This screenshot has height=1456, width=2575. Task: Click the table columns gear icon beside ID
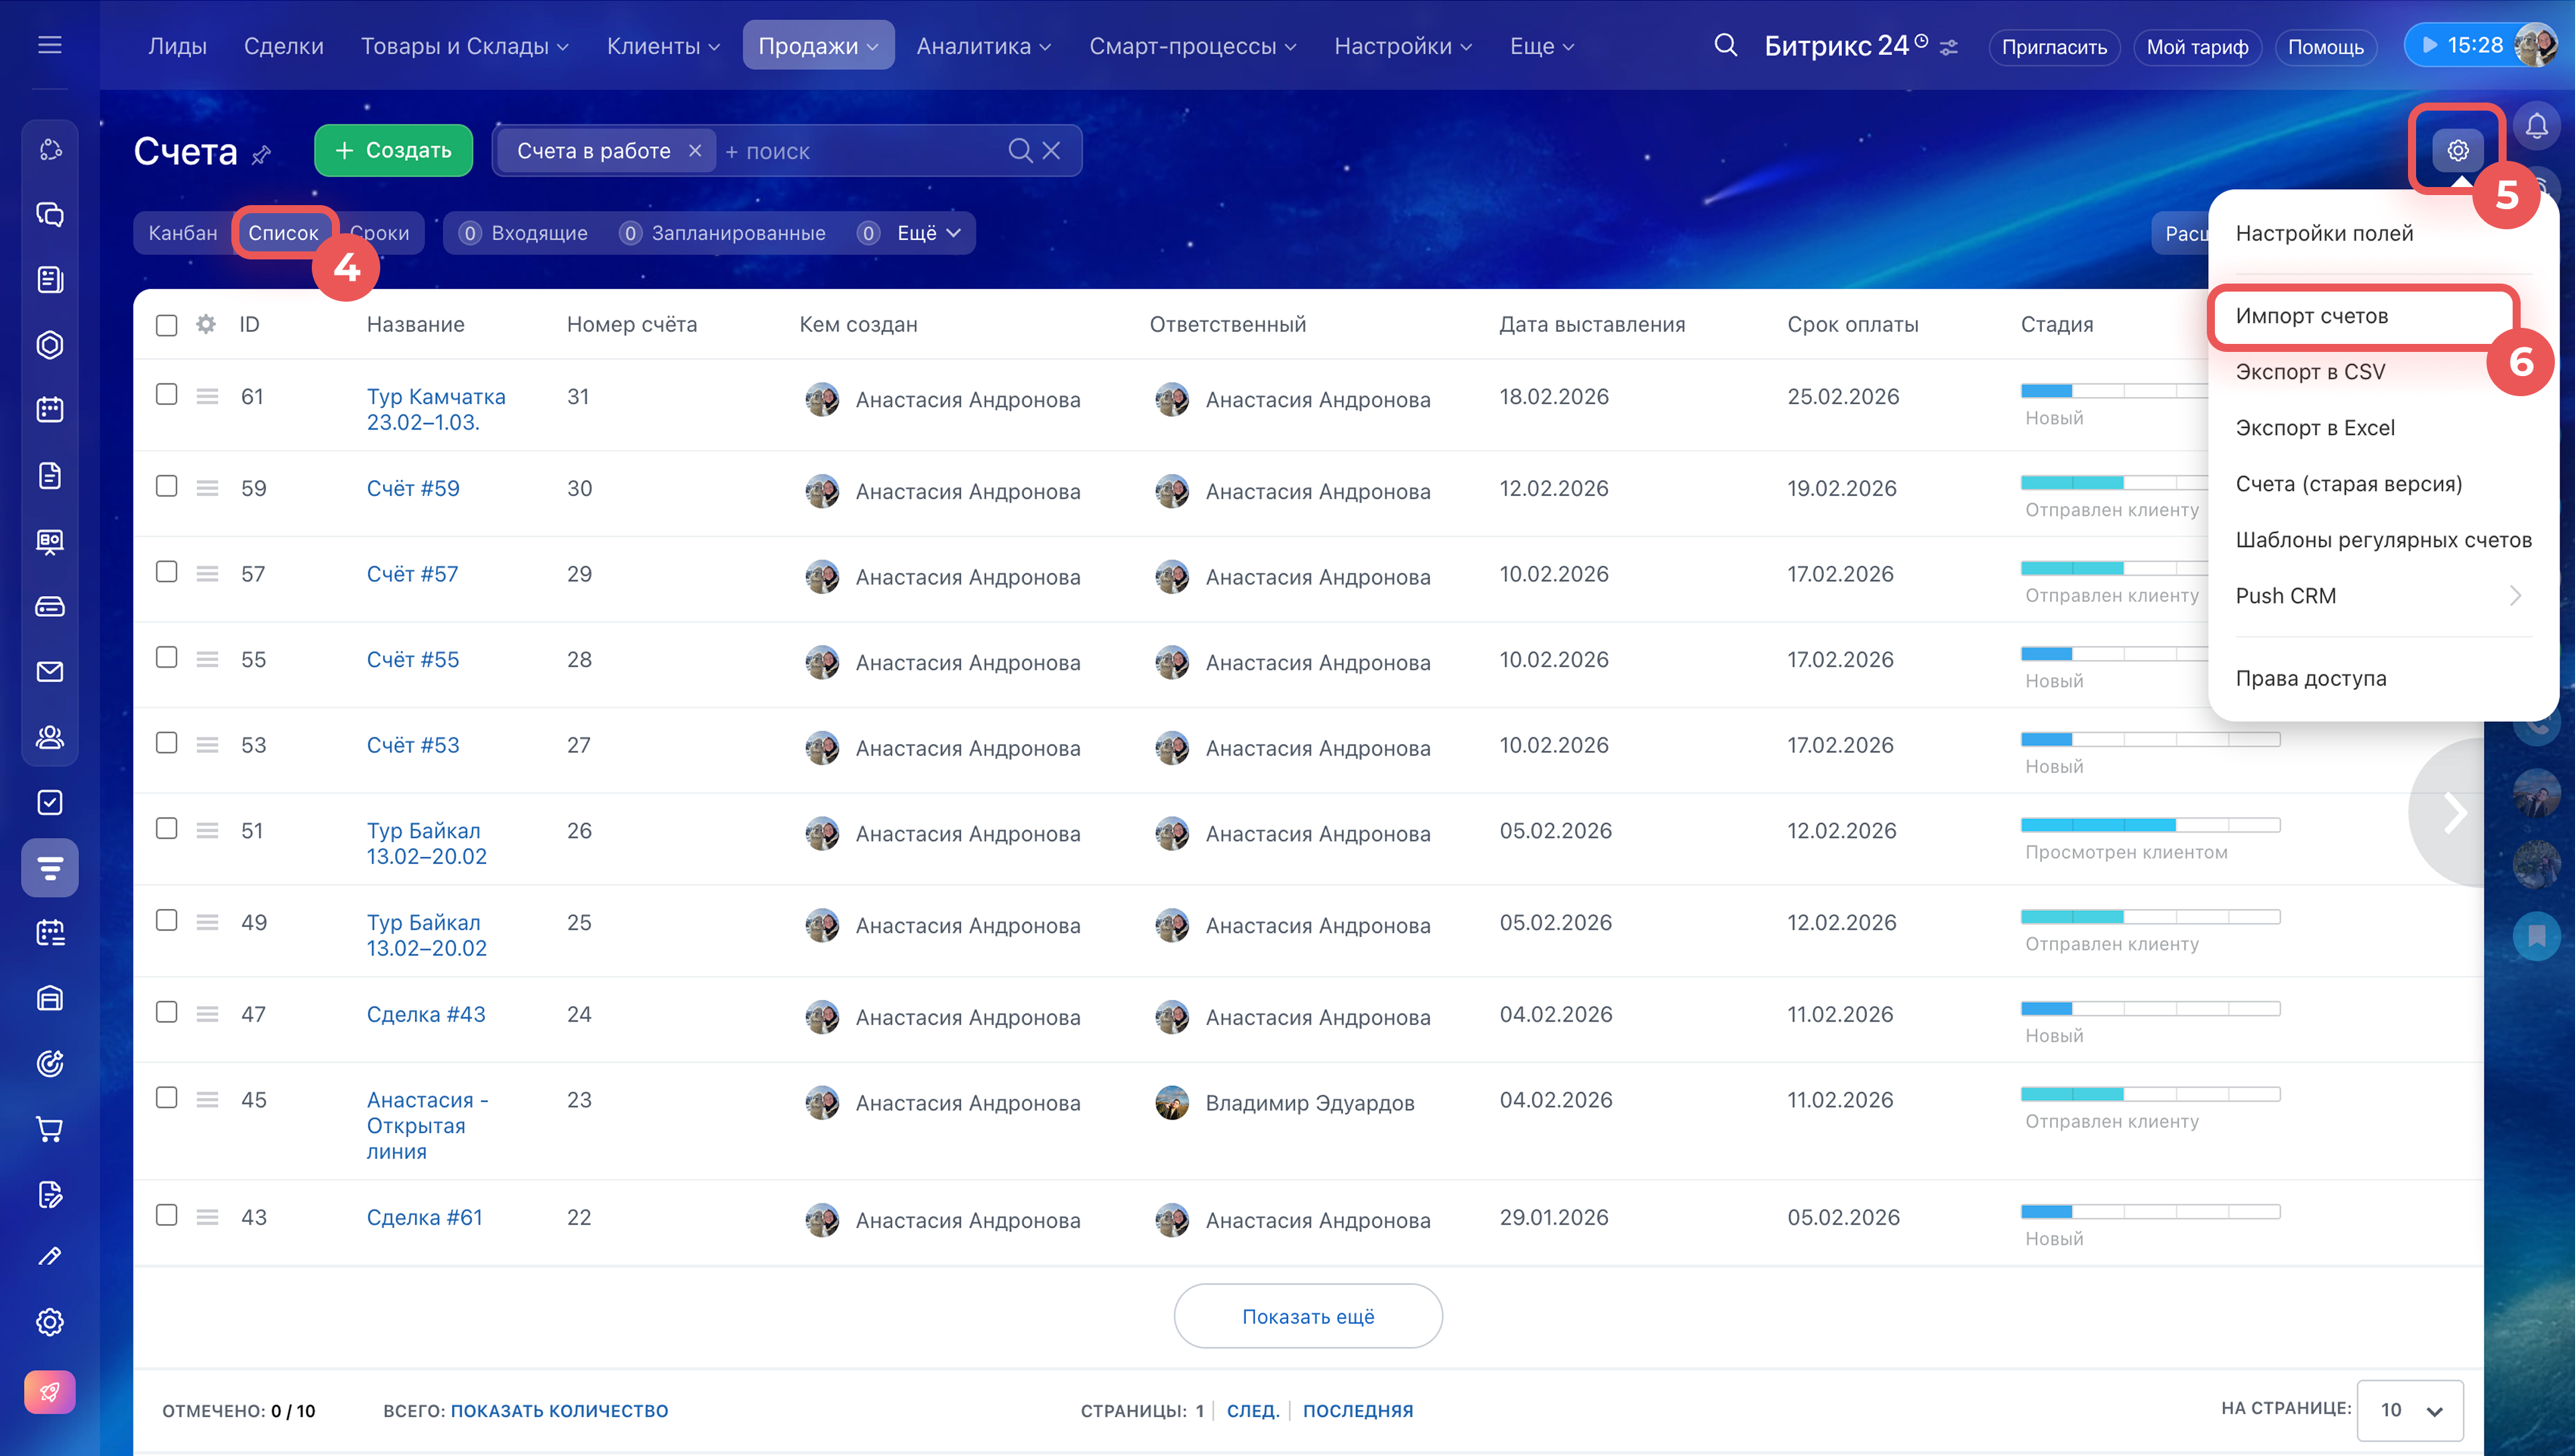pyautogui.click(x=206, y=324)
